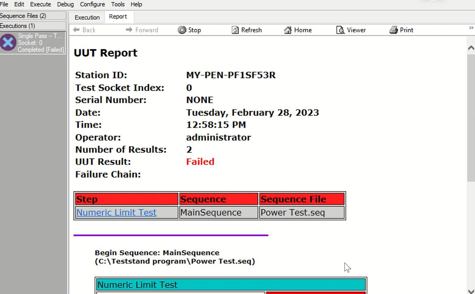Open the Tools menu

[118, 4]
